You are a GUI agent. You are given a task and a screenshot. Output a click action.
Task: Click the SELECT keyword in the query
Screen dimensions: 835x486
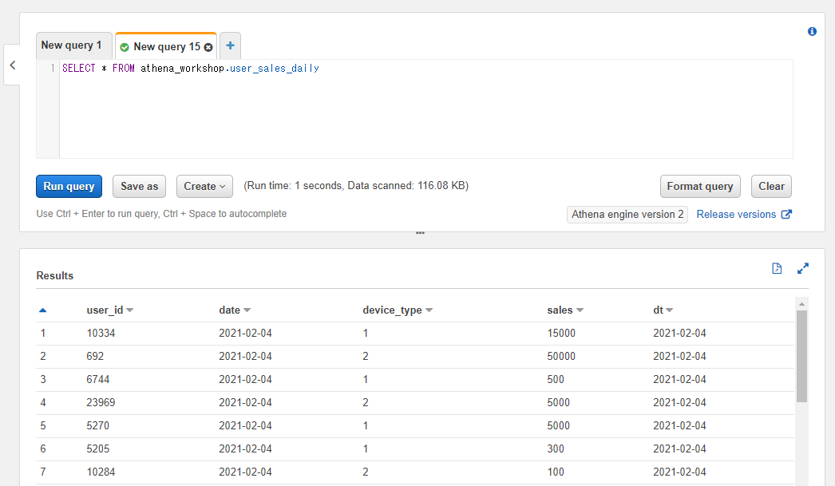tap(79, 68)
